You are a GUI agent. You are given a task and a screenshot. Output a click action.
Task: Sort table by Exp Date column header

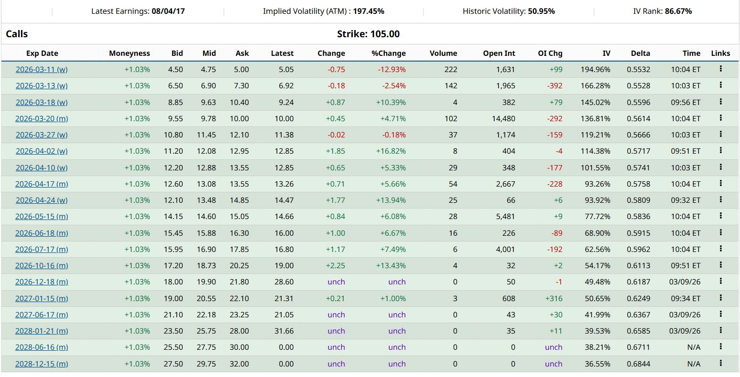[x=42, y=53]
